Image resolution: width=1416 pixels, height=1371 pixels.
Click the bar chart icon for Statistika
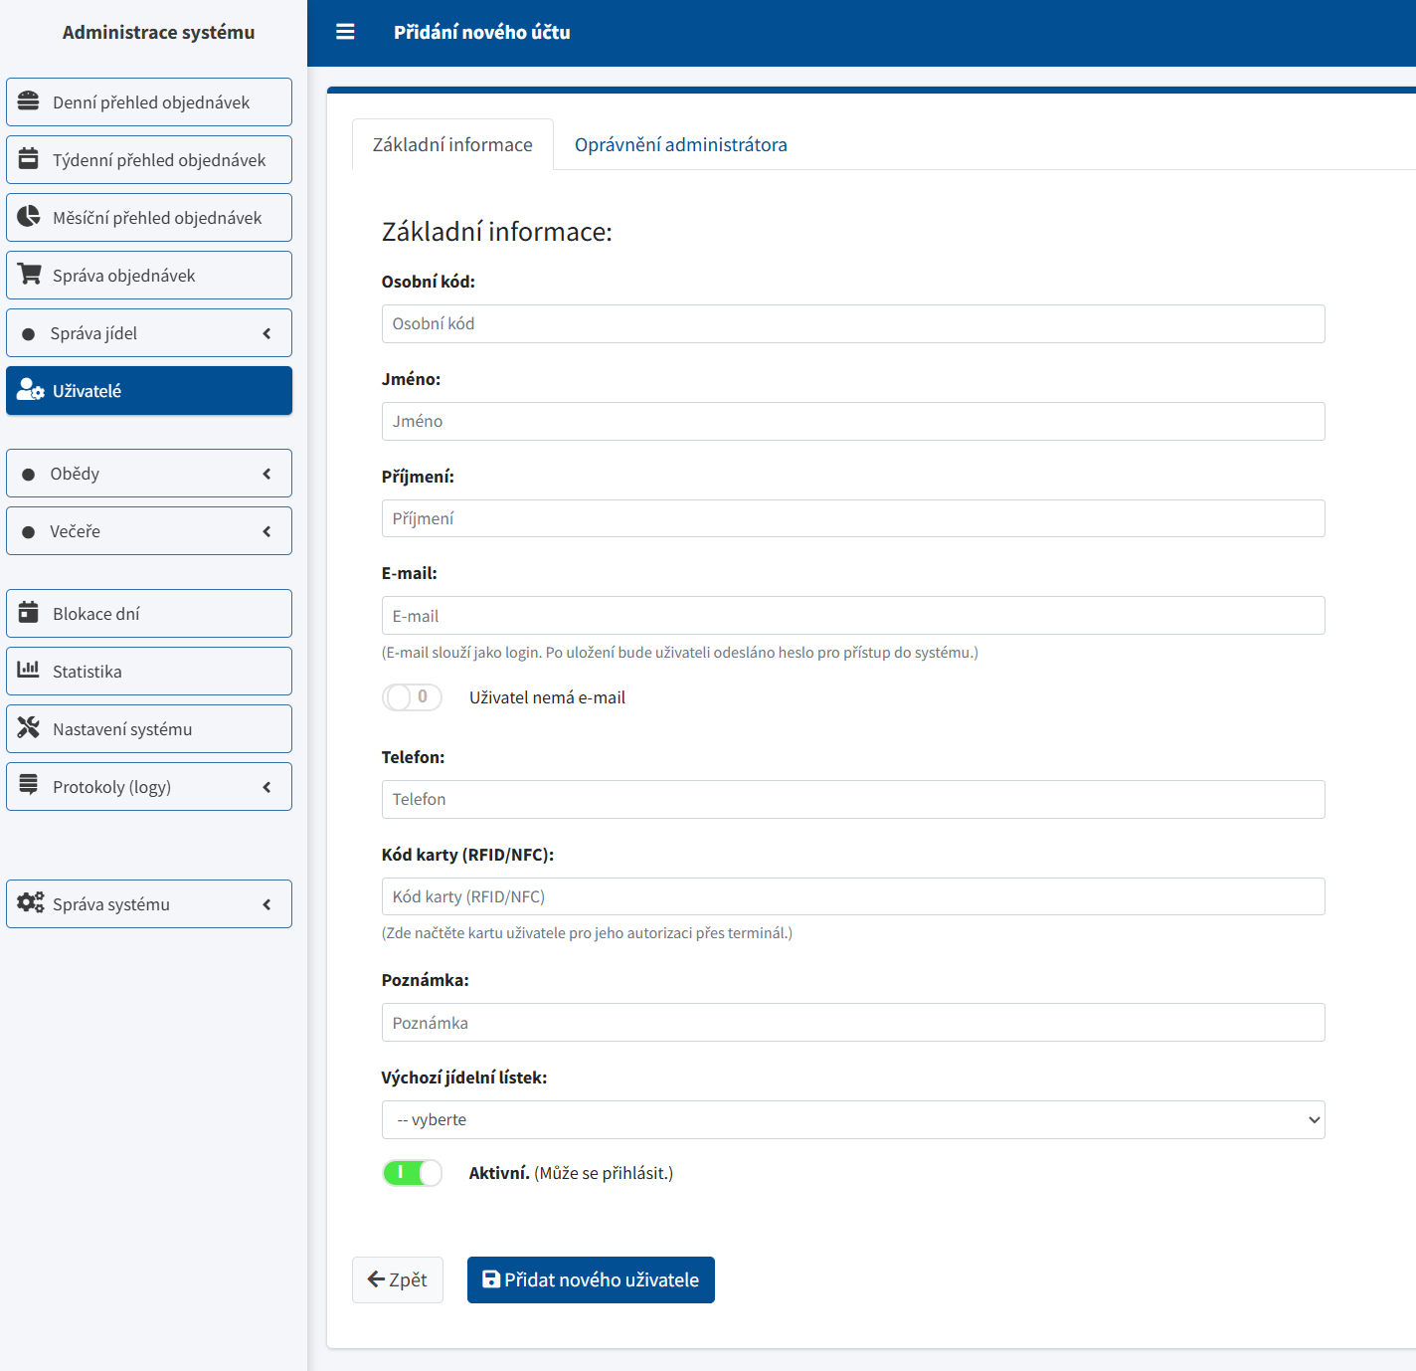tap(29, 671)
